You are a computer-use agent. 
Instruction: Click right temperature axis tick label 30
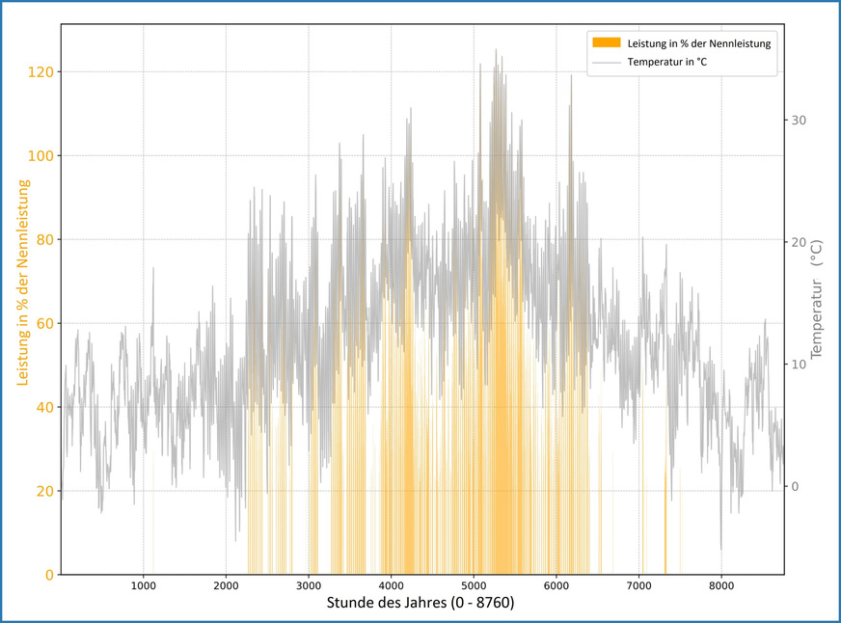coord(798,120)
